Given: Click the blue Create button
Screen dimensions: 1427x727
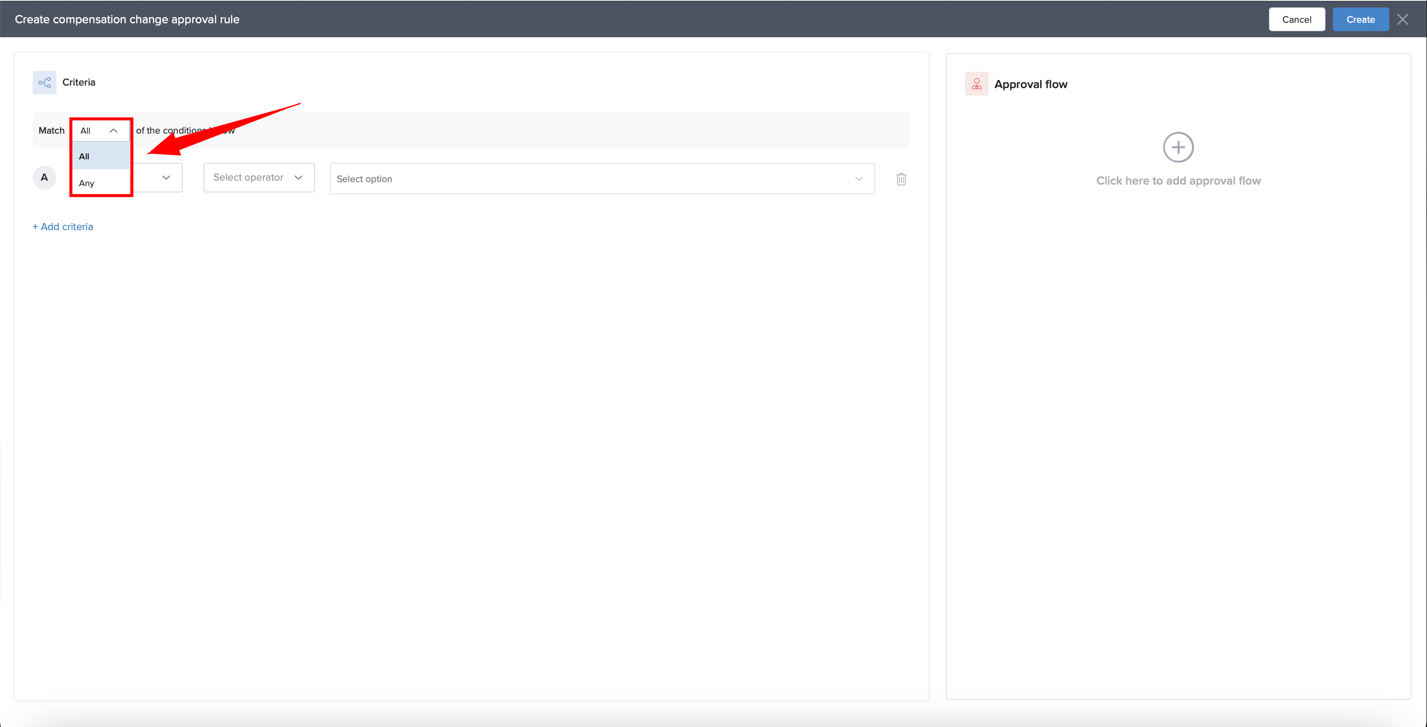Looking at the screenshot, I should point(1360,19).
